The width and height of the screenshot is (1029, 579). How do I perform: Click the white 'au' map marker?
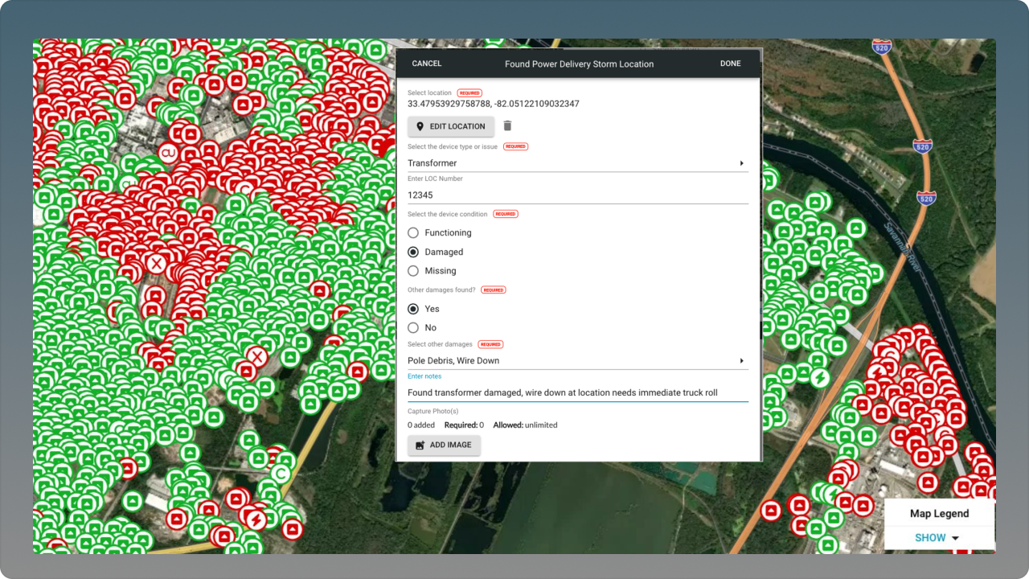(168, 152)
